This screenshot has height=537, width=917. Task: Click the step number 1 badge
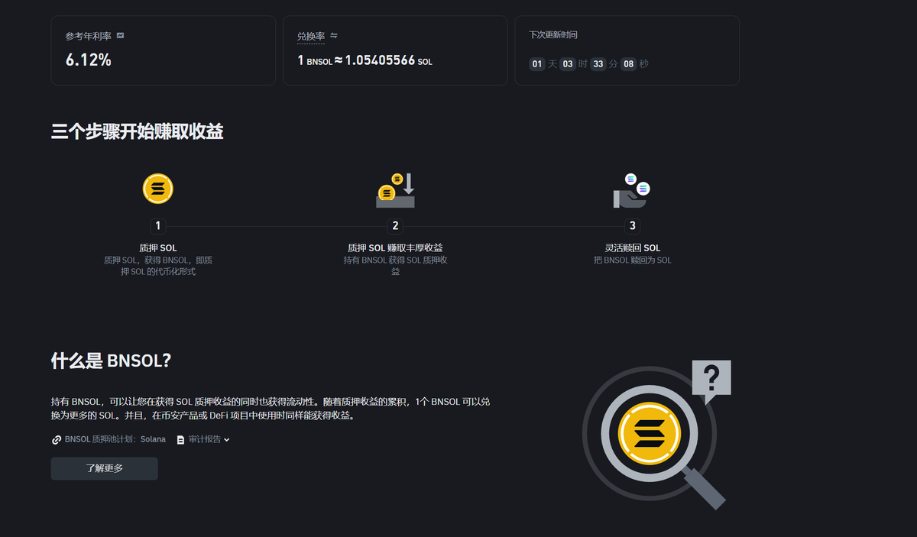(x=158, y=226)
